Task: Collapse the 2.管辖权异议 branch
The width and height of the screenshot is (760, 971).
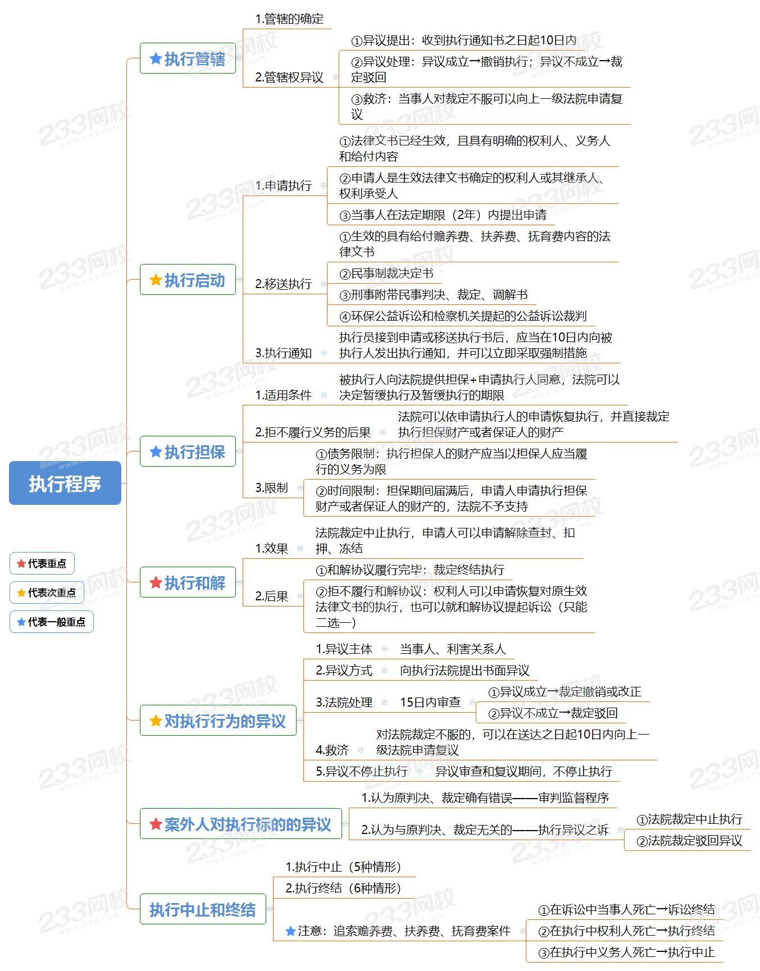Action: (x=335, y=78)
